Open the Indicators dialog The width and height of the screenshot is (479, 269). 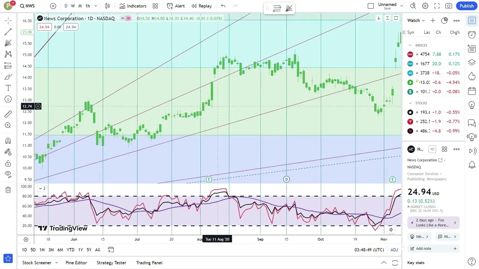point(133,6)
